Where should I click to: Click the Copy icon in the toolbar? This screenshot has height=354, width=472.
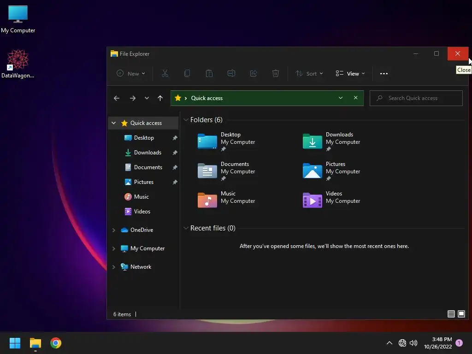187,73
